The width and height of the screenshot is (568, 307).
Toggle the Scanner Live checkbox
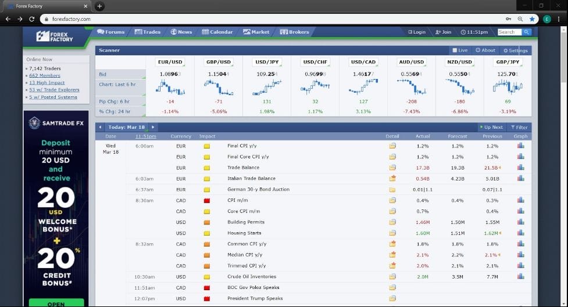coord(455,50)
